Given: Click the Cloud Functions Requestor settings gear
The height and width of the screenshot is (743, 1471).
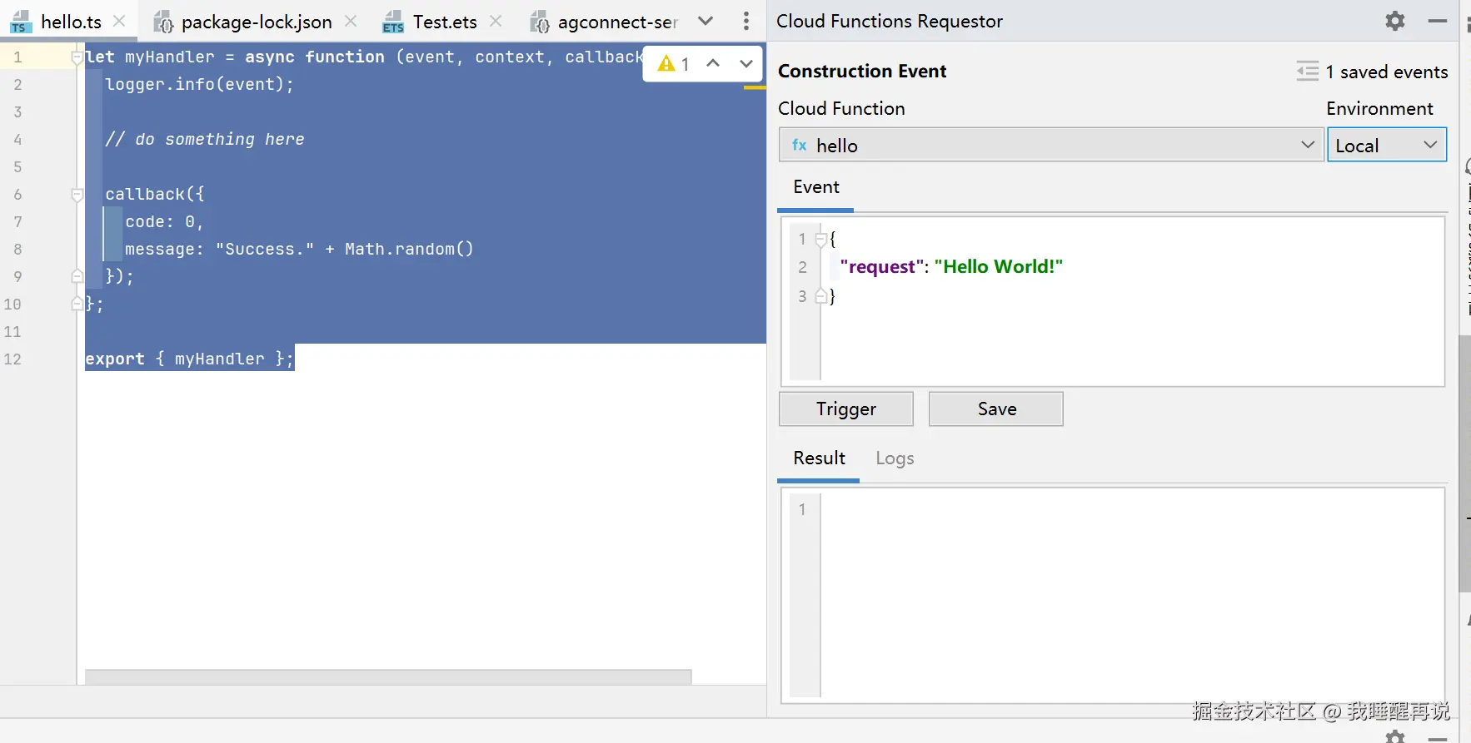Looking at the screenshot, I should [1394, 21].
